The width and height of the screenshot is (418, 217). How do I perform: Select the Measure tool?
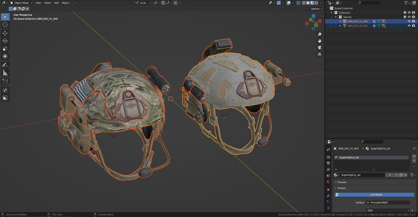click(x=5, y=73)
